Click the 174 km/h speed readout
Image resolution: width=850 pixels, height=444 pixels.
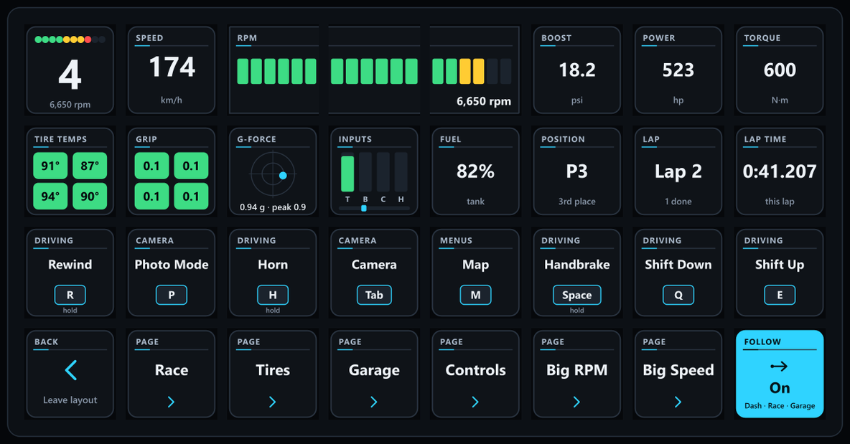pos(172,67)
